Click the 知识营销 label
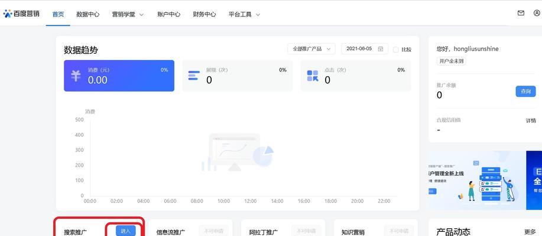 pos(353,232)
